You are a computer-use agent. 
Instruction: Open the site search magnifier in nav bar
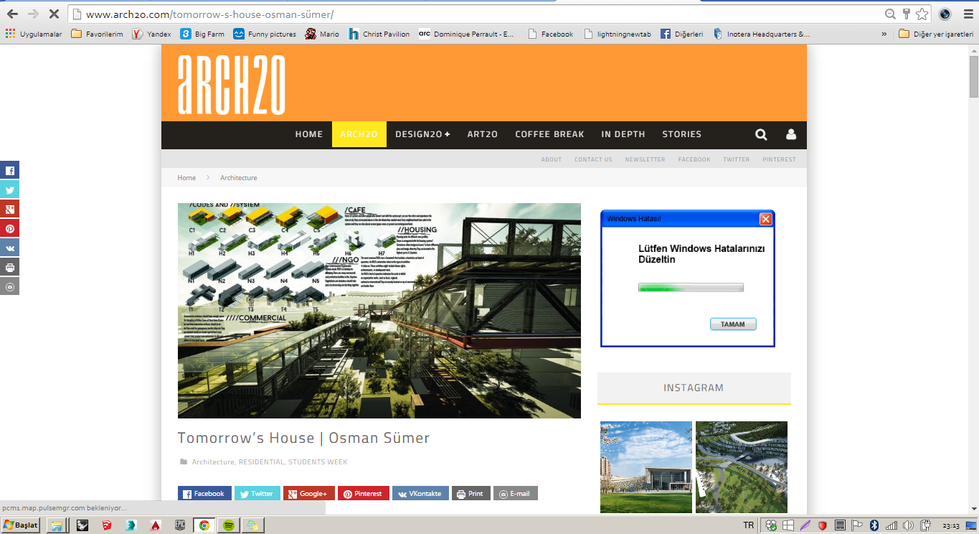[761, 134]
